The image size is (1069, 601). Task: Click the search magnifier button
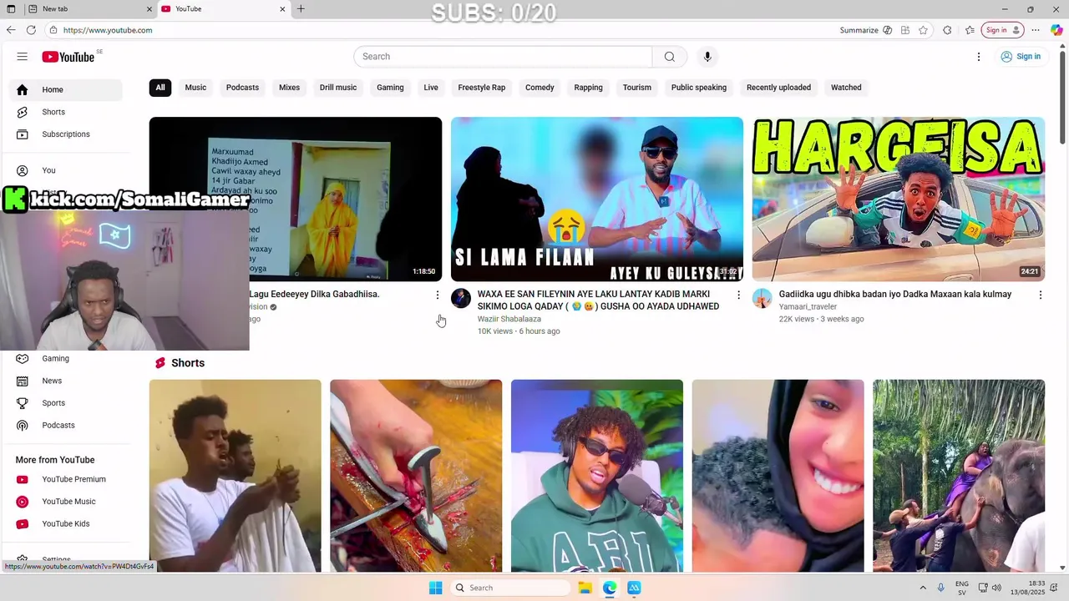(x=670, y=57)
